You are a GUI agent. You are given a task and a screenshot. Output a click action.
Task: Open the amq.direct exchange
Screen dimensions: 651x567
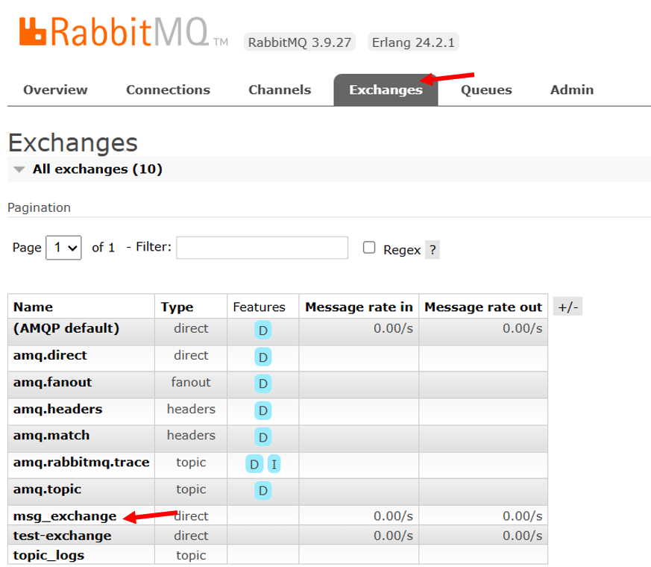coord(50,356)
